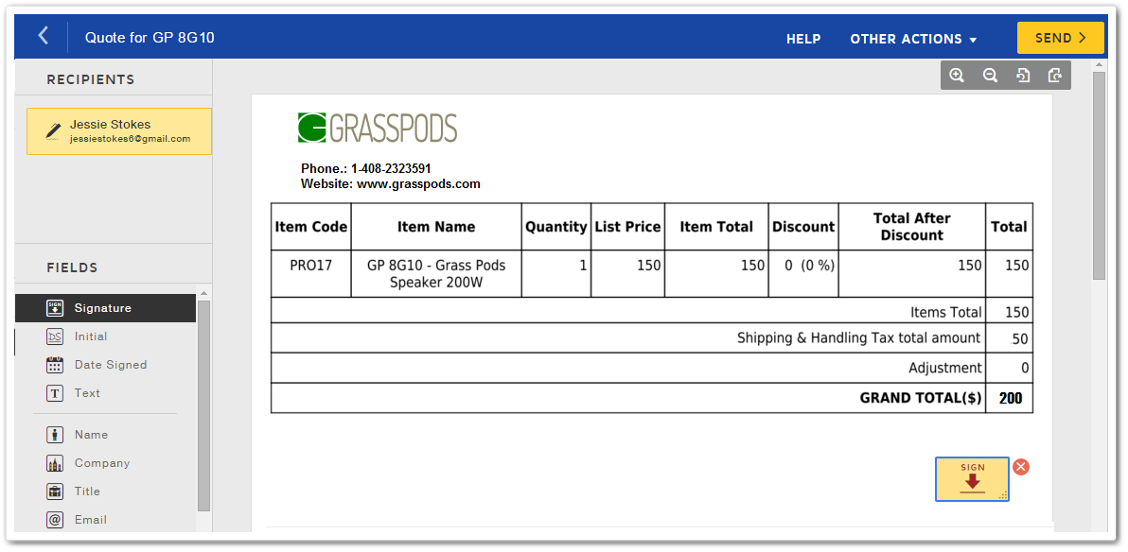Click the fields list scrollbar

[203, 406]
